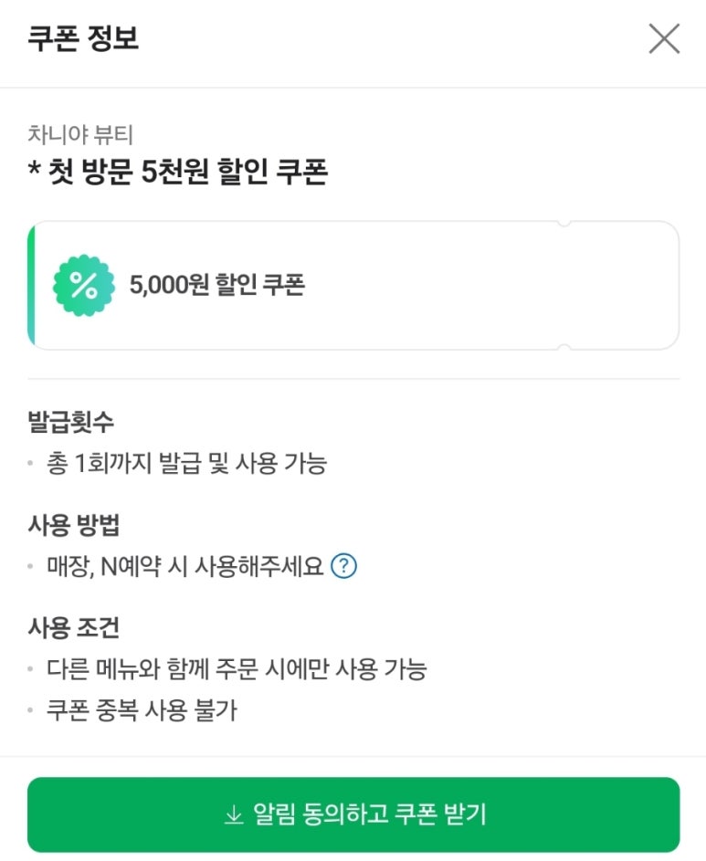Open the question mark help icon

tap(344, 566)
